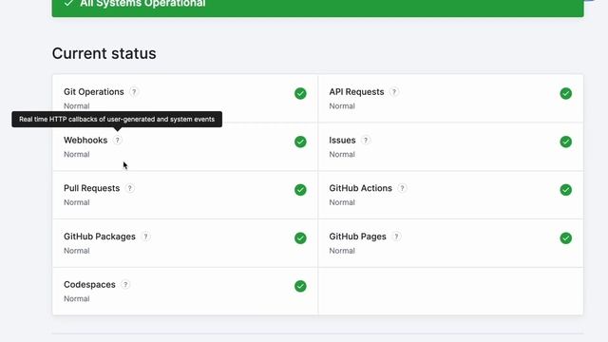Click the help icon next to GitHub Packages
608x342 pixels.
(x=145, y=237)
